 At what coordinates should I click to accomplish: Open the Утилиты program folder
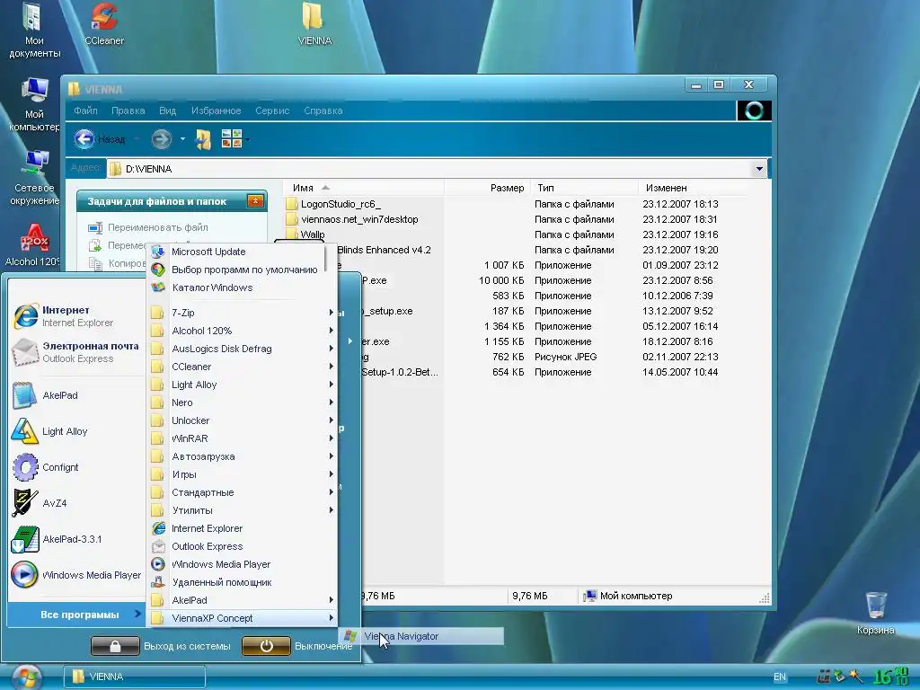click(x=243, y=510)
